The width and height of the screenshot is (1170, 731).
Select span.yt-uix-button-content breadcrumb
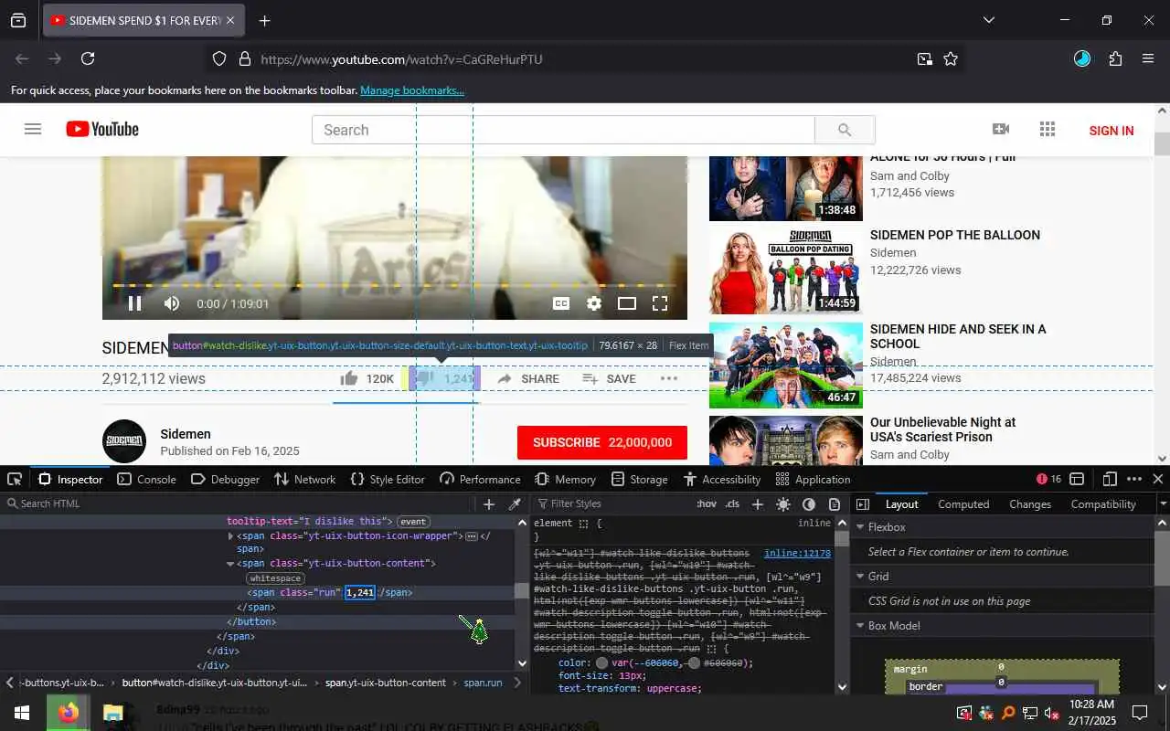click(x=386, y=683)
